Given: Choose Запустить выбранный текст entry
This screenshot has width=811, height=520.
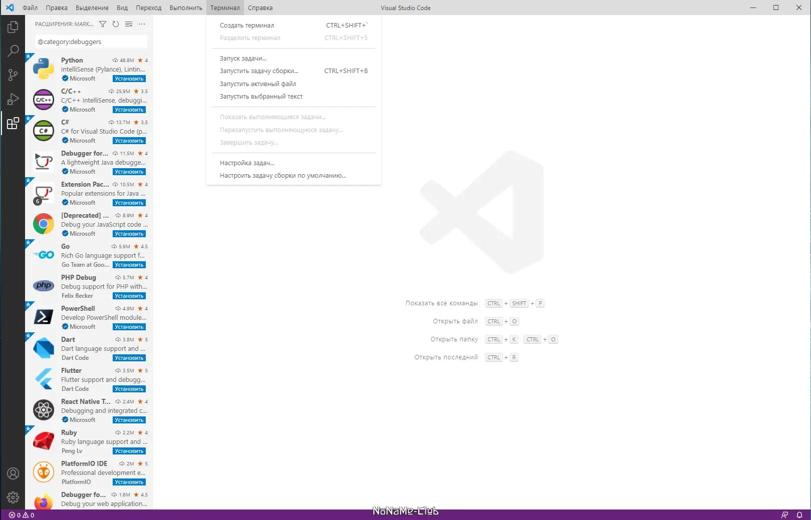Looking at the screenshot, I should point(294,96).
